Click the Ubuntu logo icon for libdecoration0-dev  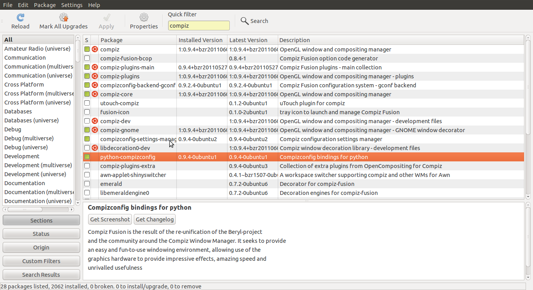coord(95,148)
